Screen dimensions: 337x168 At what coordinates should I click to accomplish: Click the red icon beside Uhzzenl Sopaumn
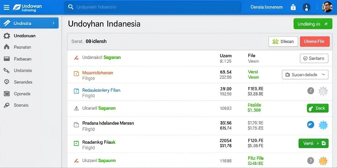[x=76, y=160]
